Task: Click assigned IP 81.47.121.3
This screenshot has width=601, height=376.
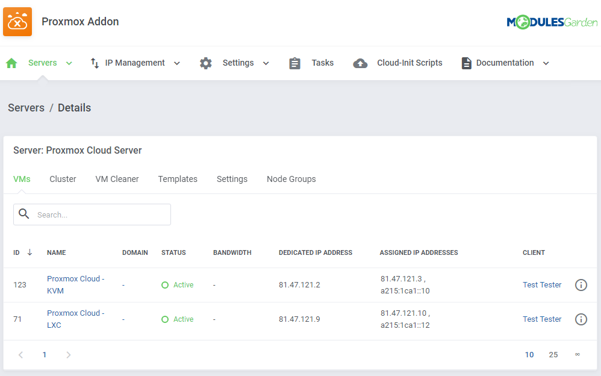Action: [401, 279]
